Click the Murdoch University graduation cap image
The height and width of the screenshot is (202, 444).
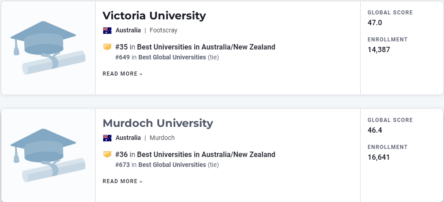[x=48, y=155]
